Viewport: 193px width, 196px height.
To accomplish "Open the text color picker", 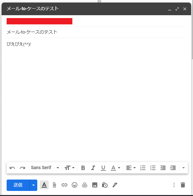I will pos(115,168).
